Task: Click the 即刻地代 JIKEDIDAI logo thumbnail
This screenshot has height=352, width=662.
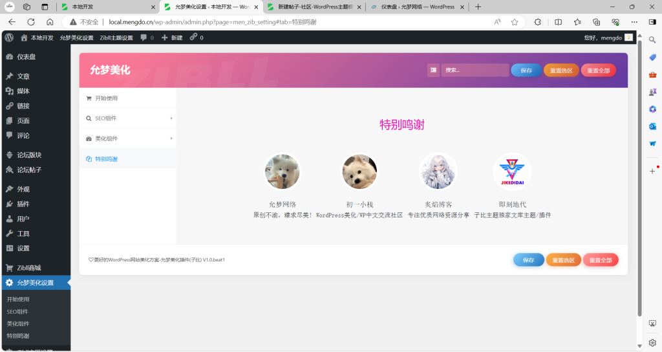Action: point(512,171)
